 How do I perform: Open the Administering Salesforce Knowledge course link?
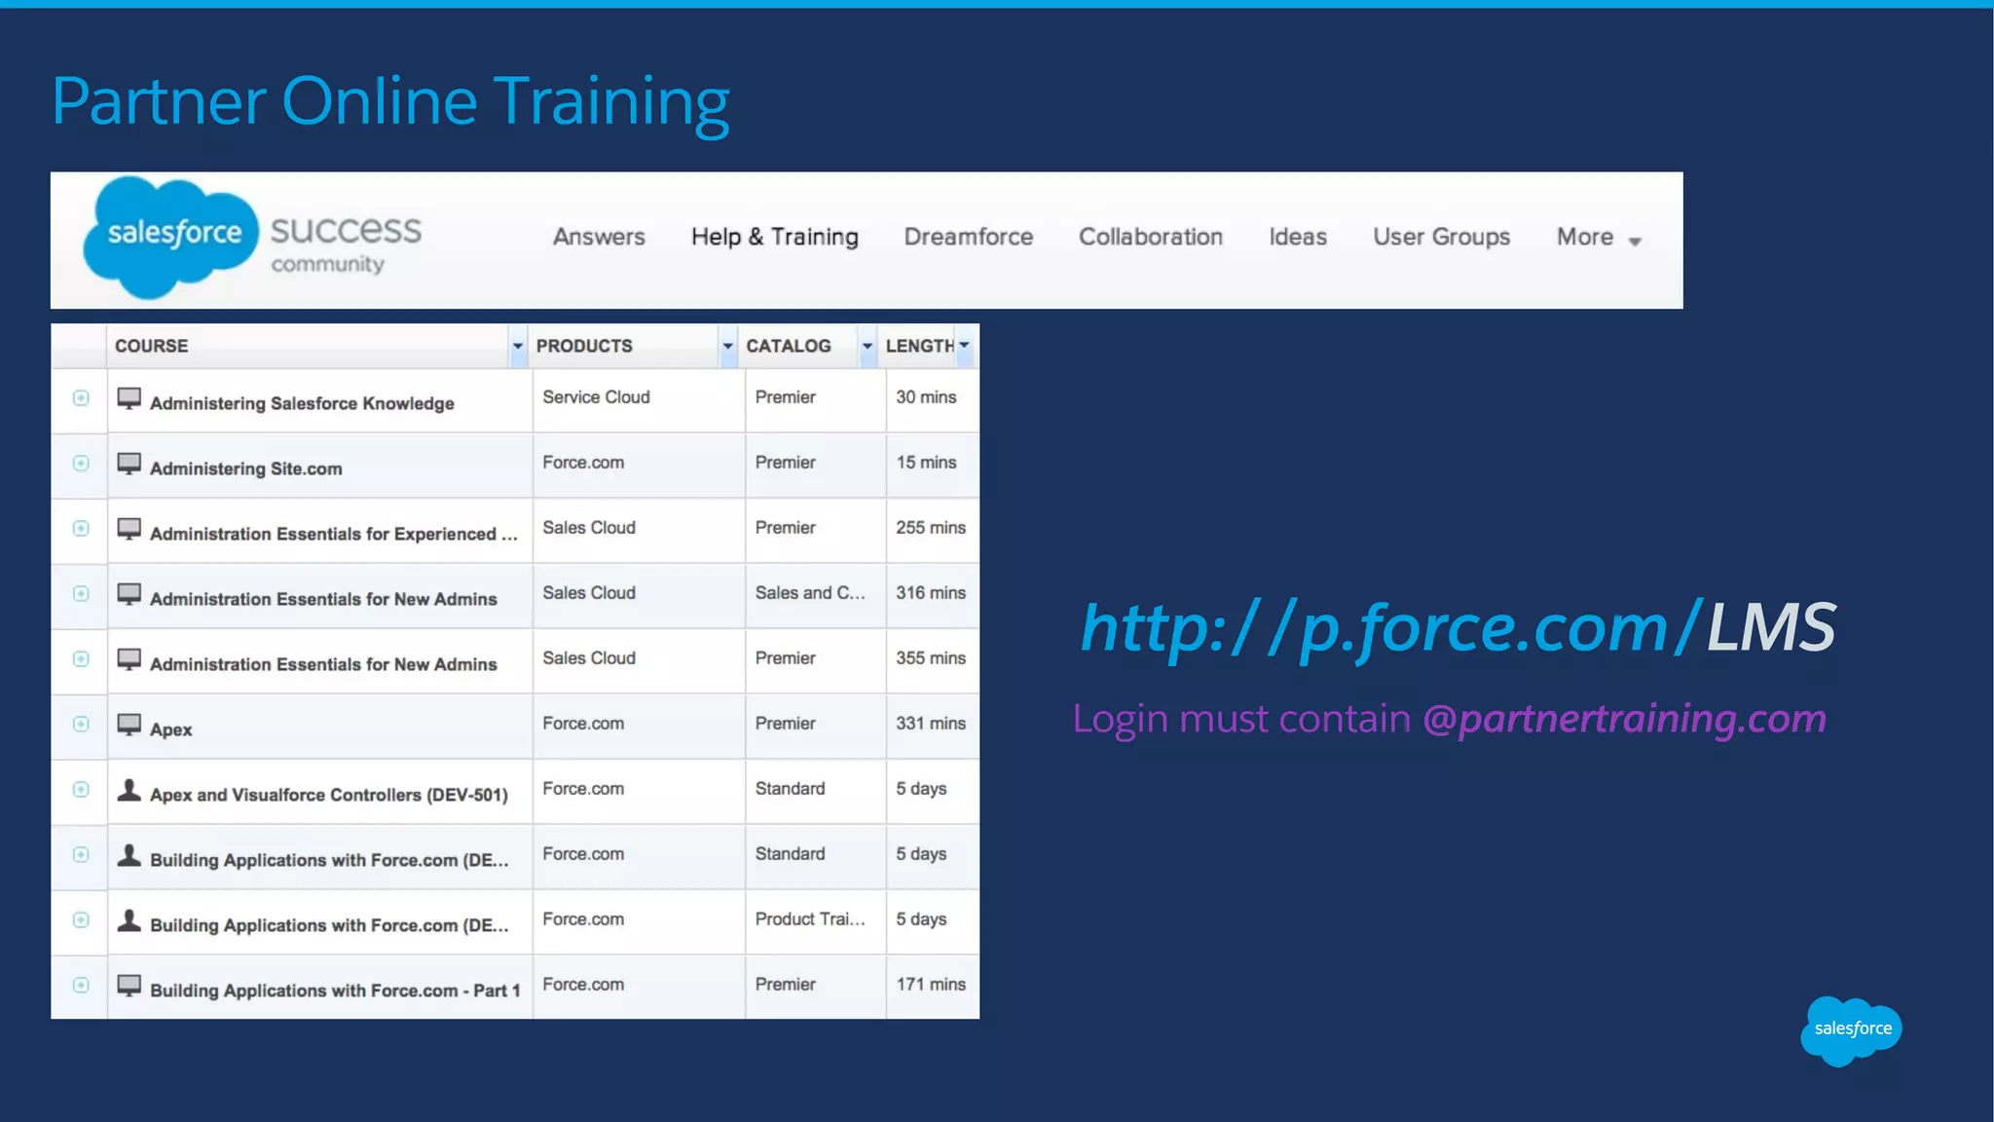(302, 403)
